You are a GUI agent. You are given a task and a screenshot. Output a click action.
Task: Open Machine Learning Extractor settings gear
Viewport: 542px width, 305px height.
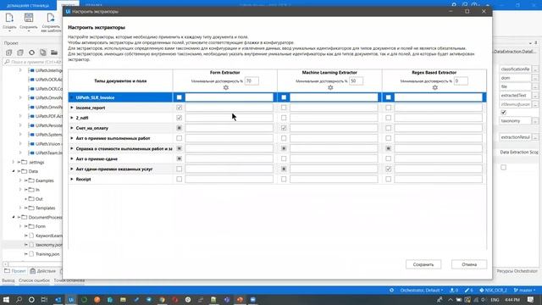tap(330, 88)
